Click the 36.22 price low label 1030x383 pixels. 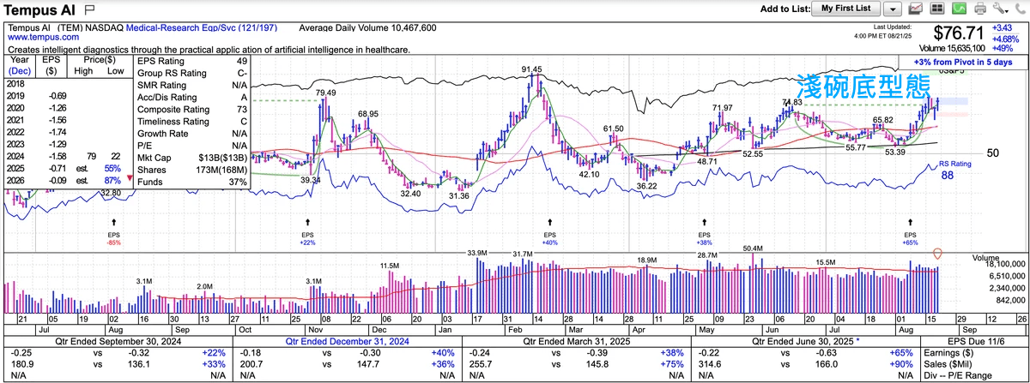pos(646,186)
